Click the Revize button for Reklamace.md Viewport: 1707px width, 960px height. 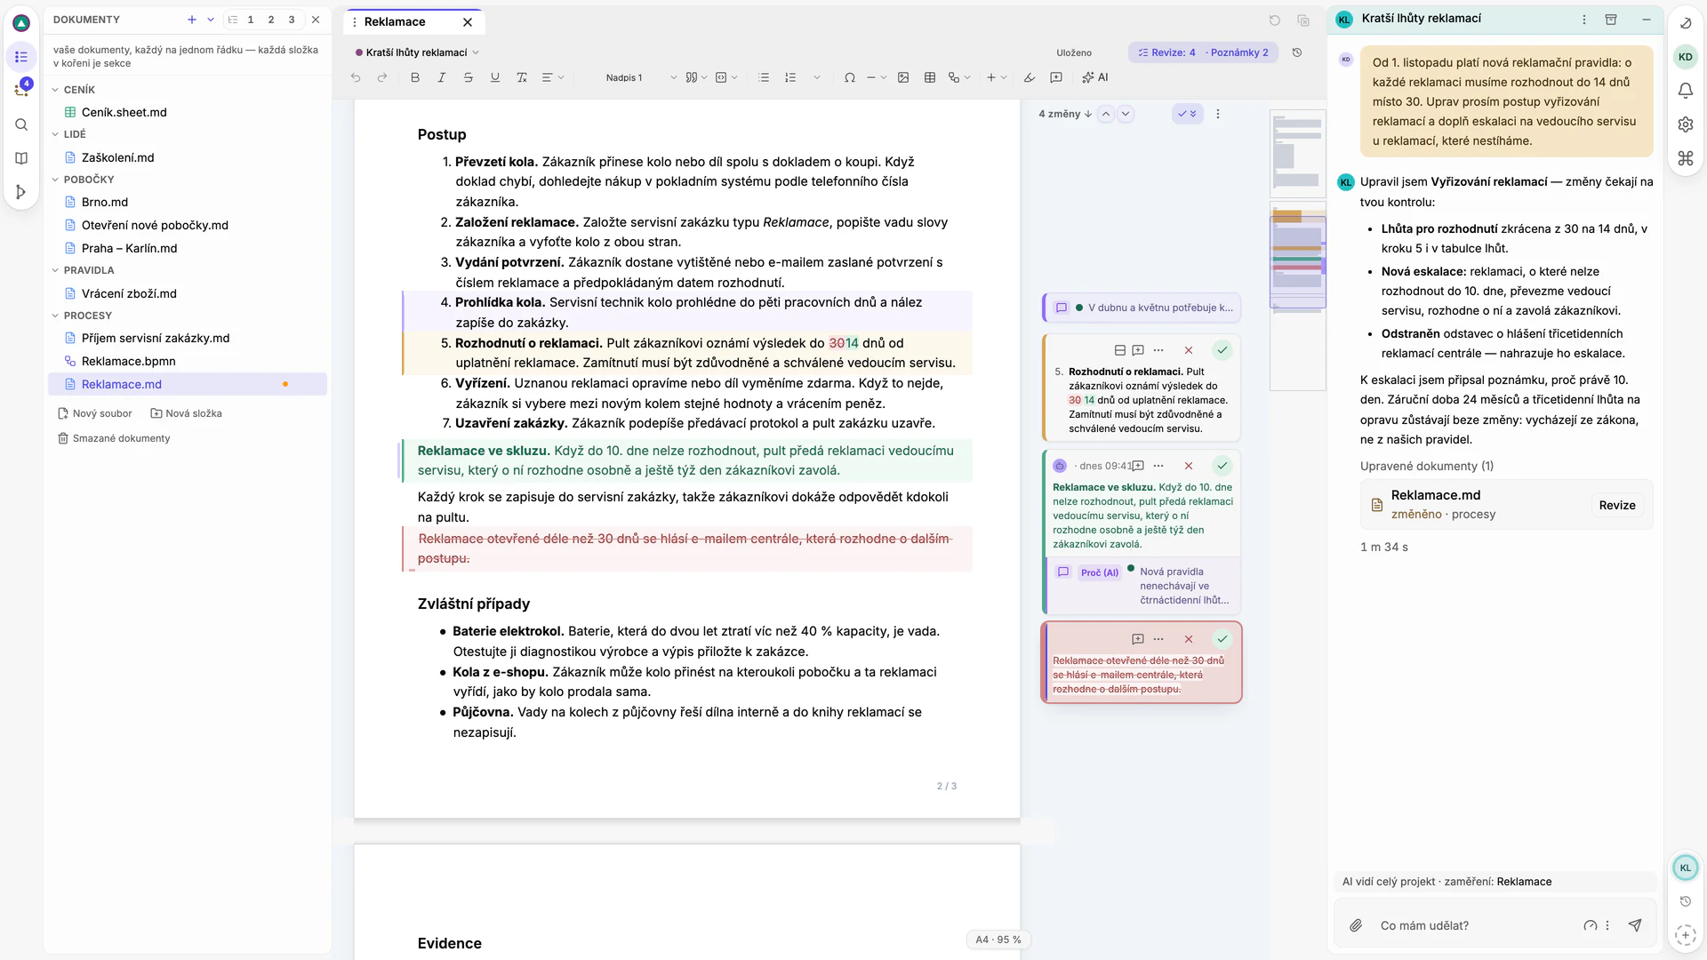click(1616, 505)
